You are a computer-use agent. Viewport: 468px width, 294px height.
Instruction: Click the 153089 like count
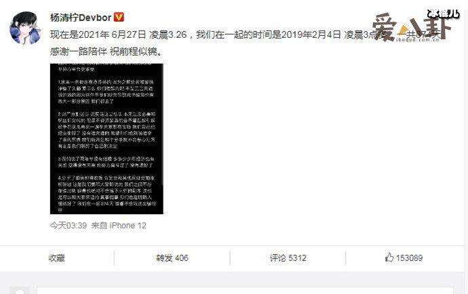click(x=409, y=258)
